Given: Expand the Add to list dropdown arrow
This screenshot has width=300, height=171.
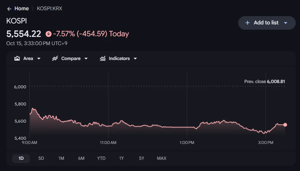Looking at the screenshot, I should coord(286,23).
